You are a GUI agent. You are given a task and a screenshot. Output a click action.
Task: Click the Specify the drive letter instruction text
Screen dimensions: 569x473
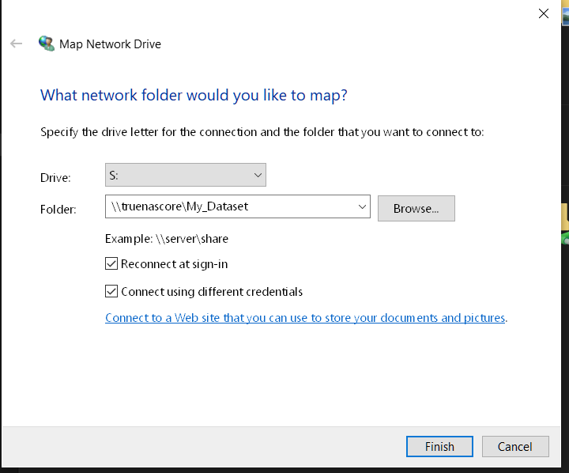pos(262,132)
